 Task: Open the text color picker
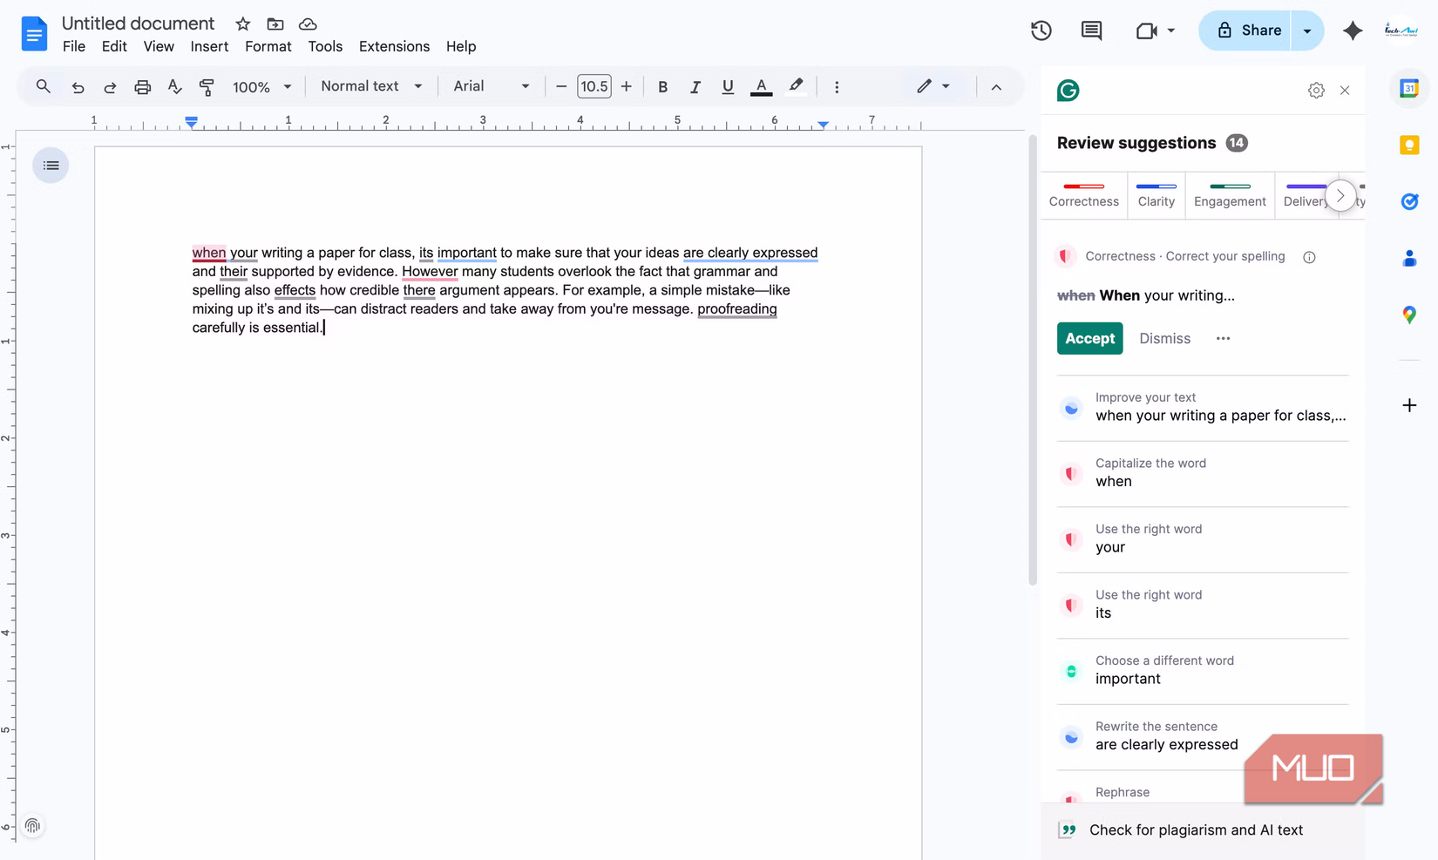pyautogui.click(x=760, y=86)
